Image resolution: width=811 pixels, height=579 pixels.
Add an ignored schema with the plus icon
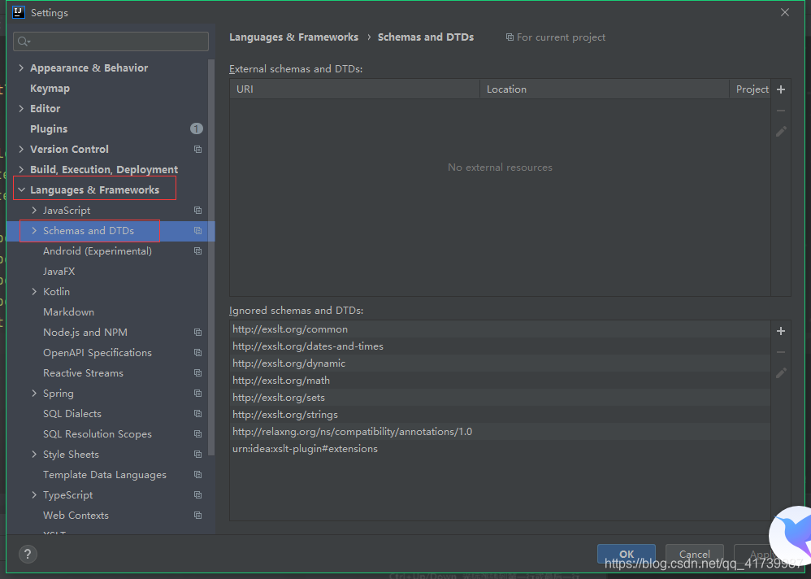click(x=781, y=331)
